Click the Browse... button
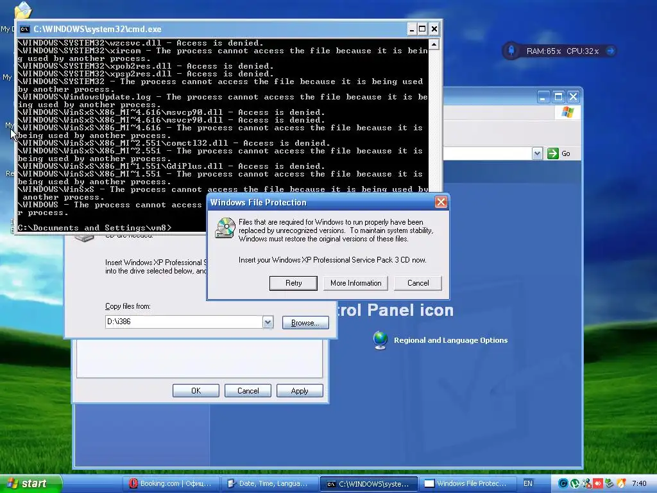 click(x=305, y=322)
